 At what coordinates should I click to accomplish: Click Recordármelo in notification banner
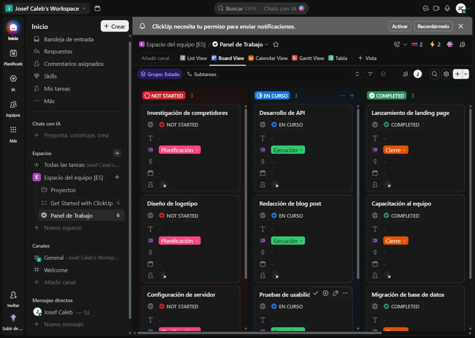coord(433,26)
